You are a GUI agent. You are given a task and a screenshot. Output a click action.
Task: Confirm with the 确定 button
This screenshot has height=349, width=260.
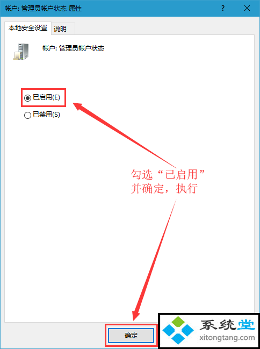131,335
